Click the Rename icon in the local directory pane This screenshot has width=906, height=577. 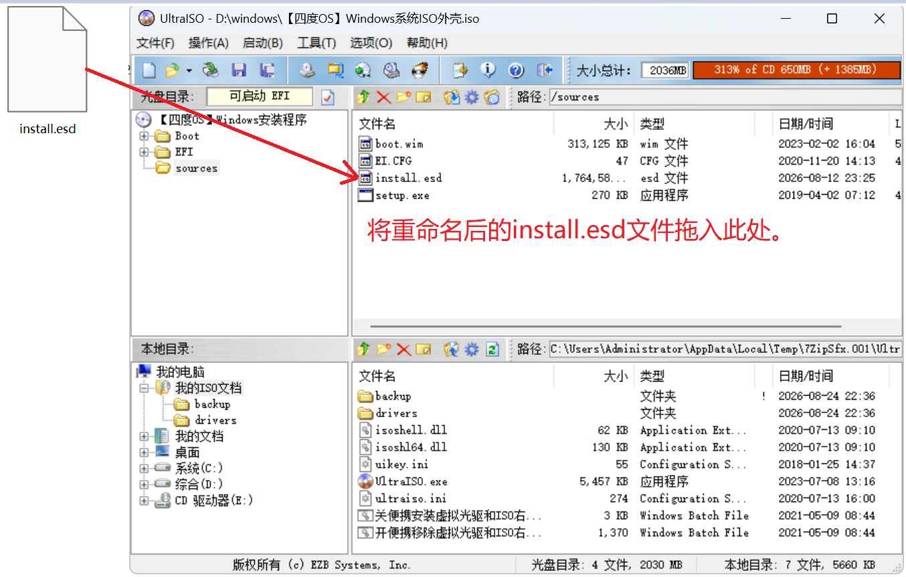click(x=423, y=349)
